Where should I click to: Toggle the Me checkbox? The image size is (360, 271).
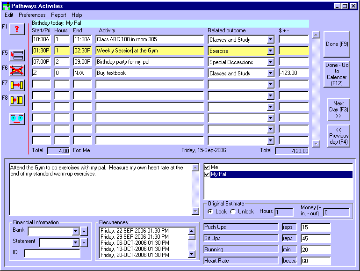207,168
